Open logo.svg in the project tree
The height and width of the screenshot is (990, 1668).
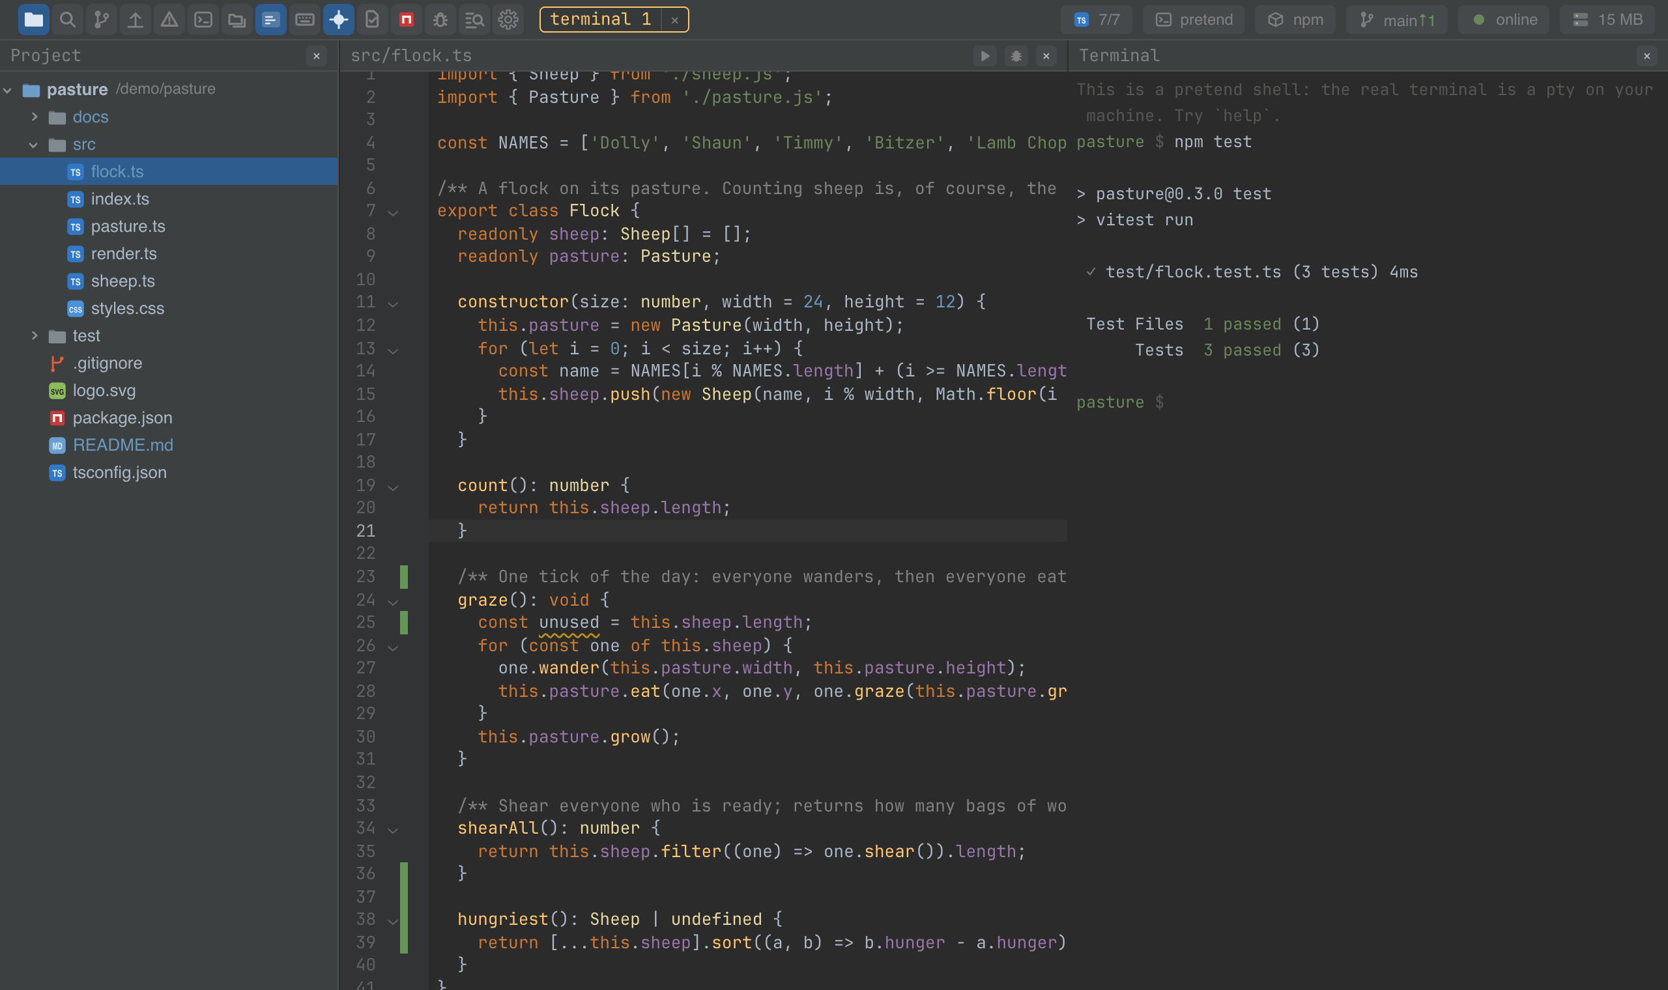coord(169,390)
